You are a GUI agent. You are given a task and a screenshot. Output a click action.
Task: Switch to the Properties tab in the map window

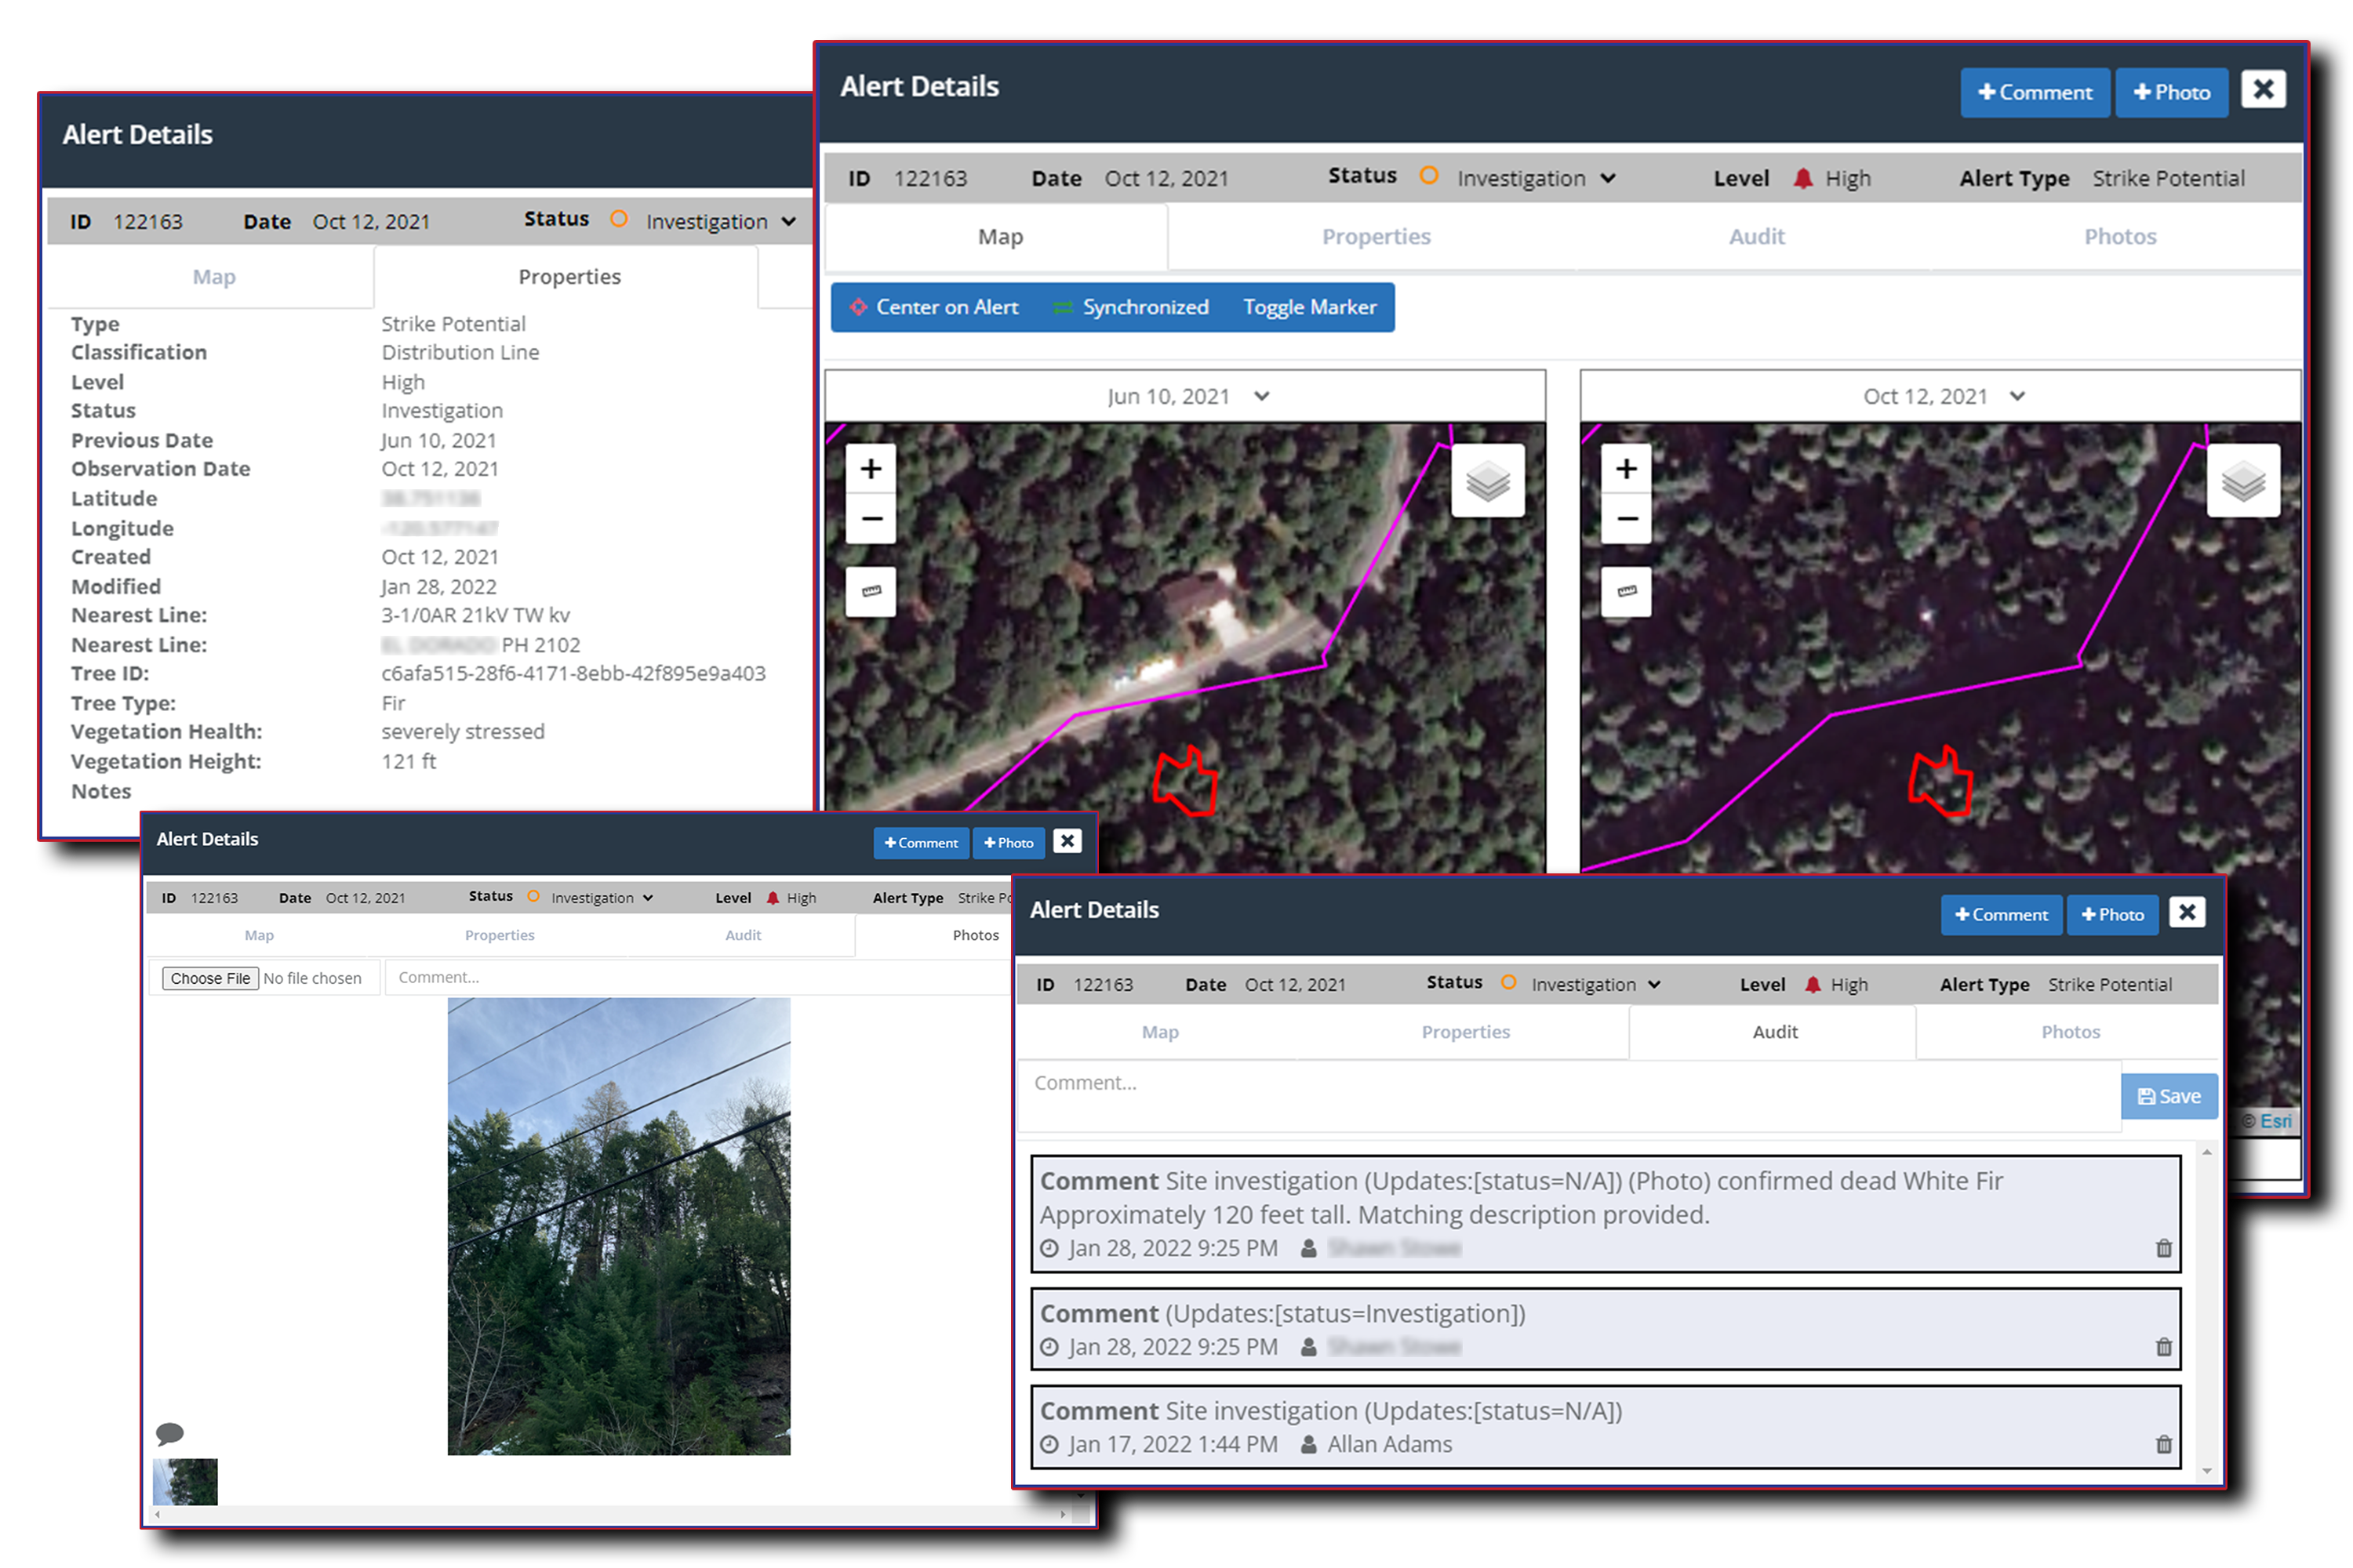(x=1376, y=237)
